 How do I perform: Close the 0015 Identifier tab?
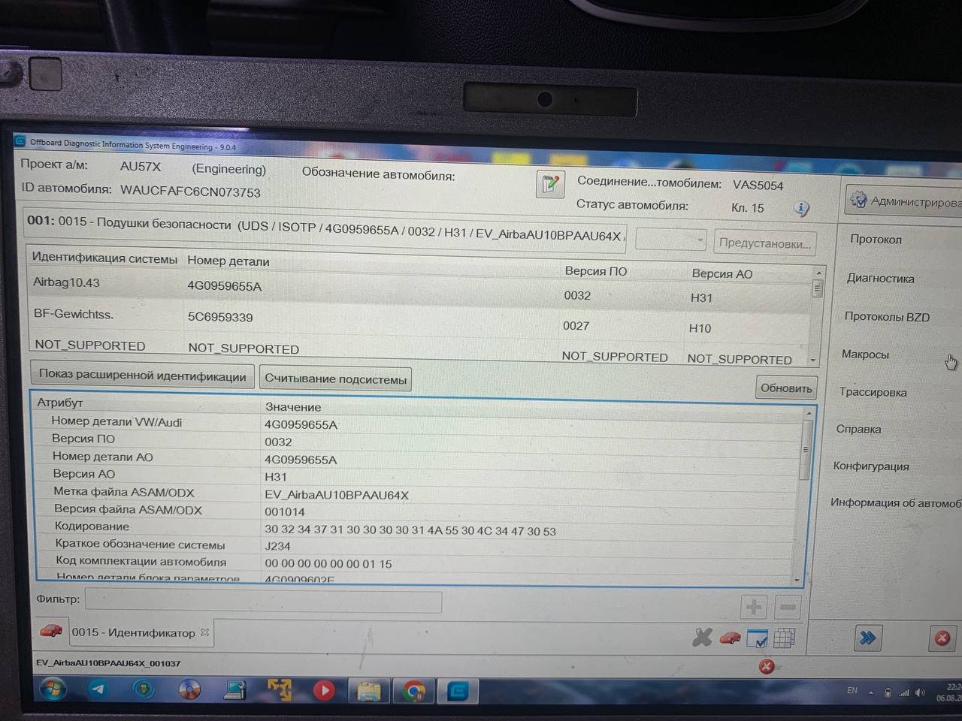[x=204, y=632]
